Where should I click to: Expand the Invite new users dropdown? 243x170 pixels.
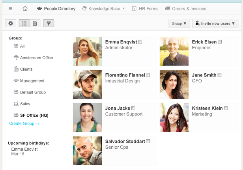point(215,24)
